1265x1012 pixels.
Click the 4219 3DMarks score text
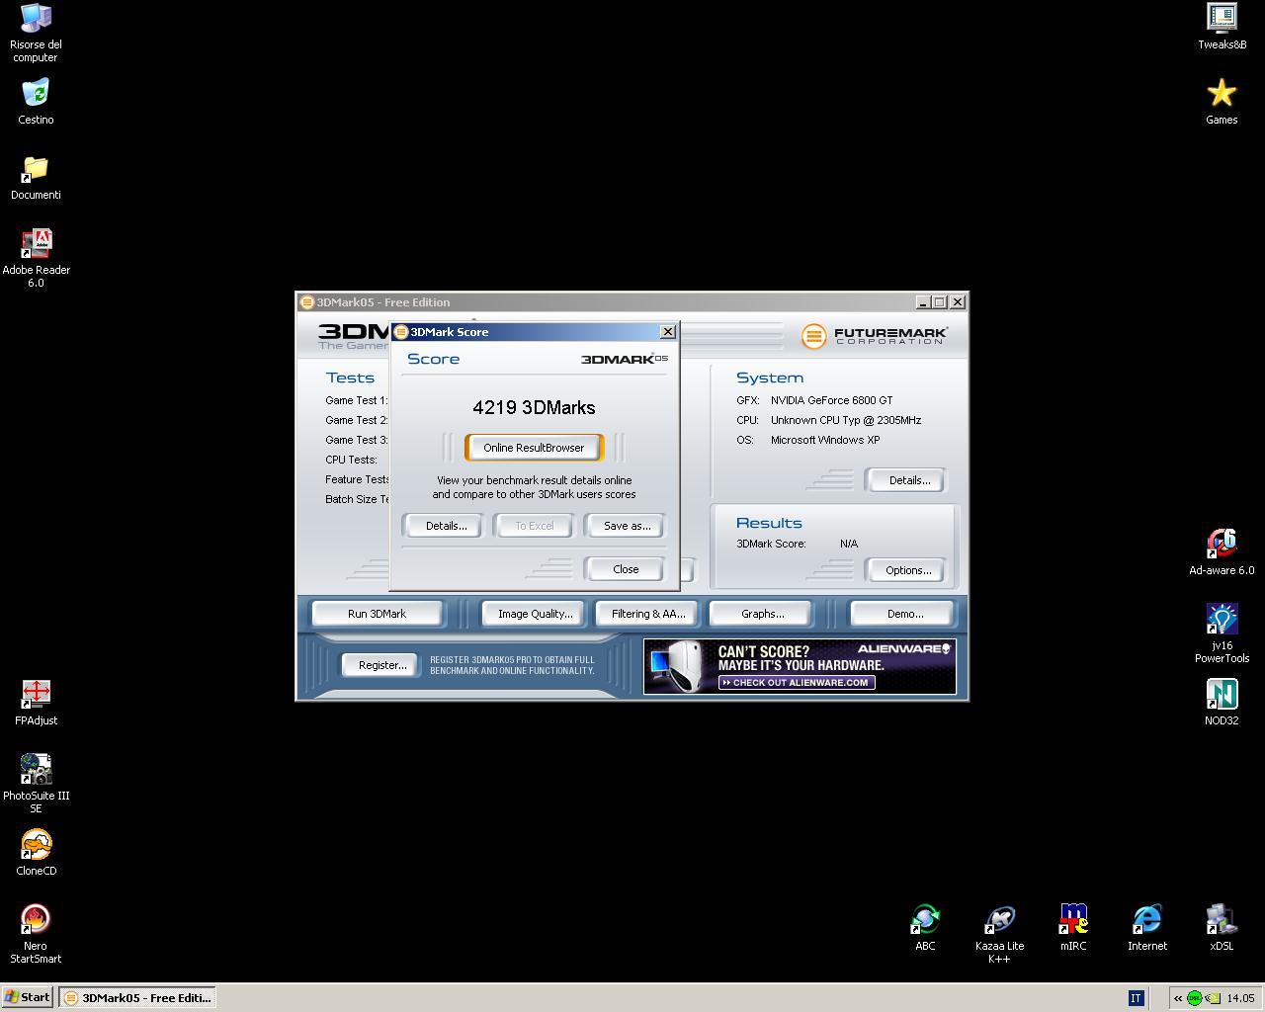534,407
